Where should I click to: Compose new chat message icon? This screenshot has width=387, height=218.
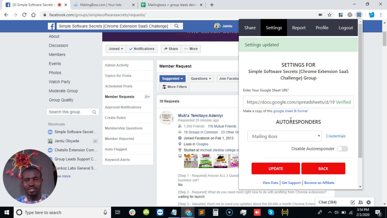(353, 202)
